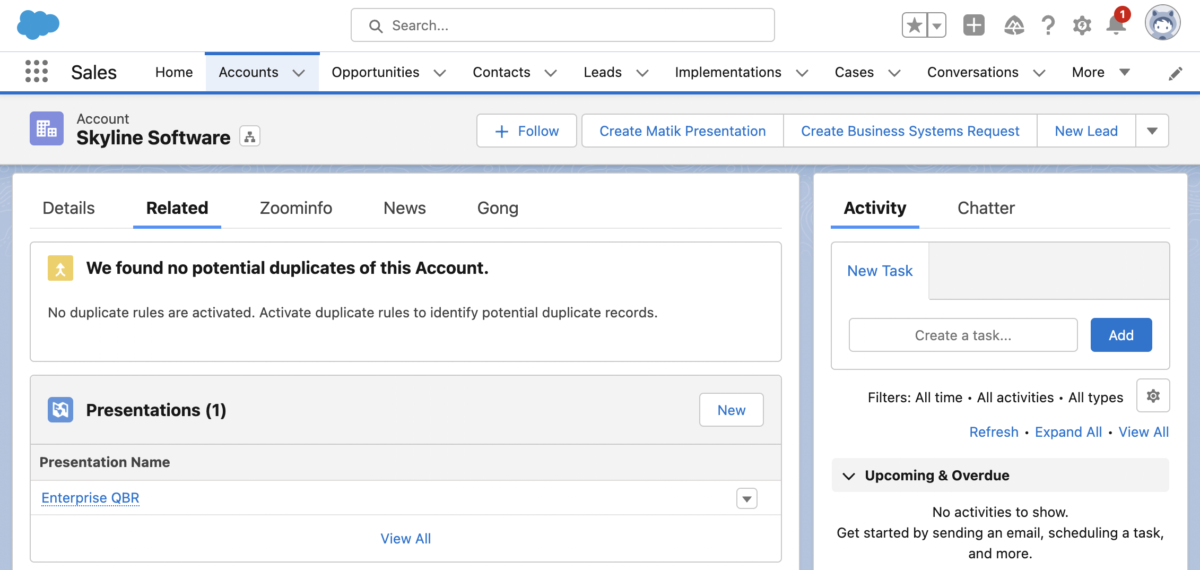This screenshot has width=1200, height=570.
Task: Refresh the activity timeline
Action: [x=994, y=432]
